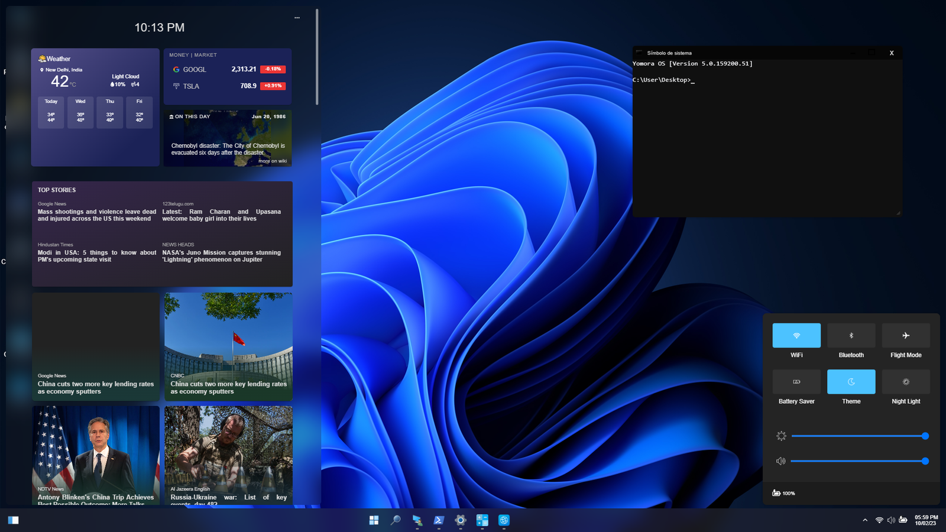Close the Símbolo de sistema window
This screenshot has height=532, width=946.
coord(892,53)
